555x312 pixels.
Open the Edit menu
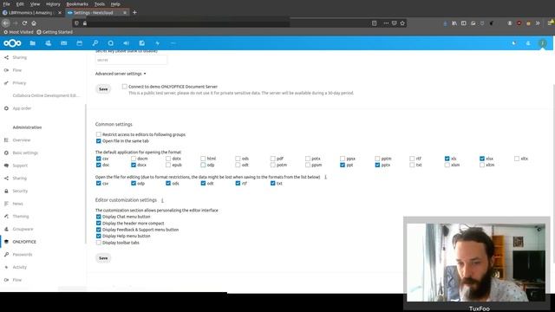(x=20, y=3)
